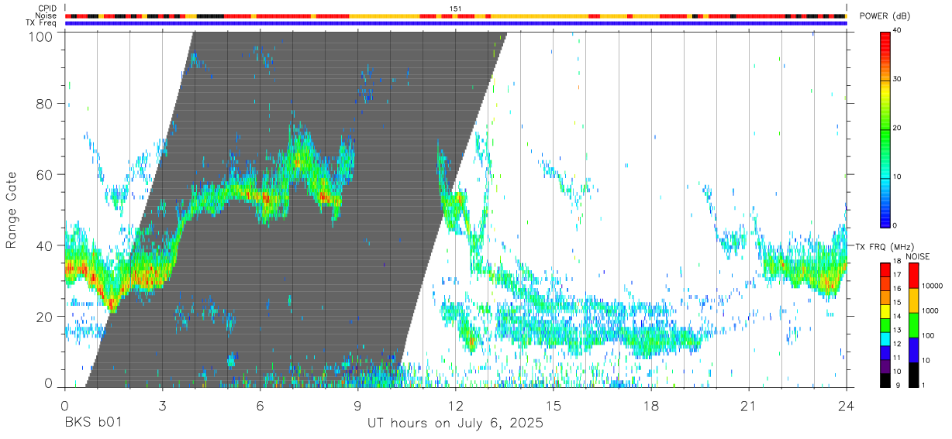Click the TX FRQ (MHz) color scale
Screen dimensions: 952x439
tap(885, 325)
